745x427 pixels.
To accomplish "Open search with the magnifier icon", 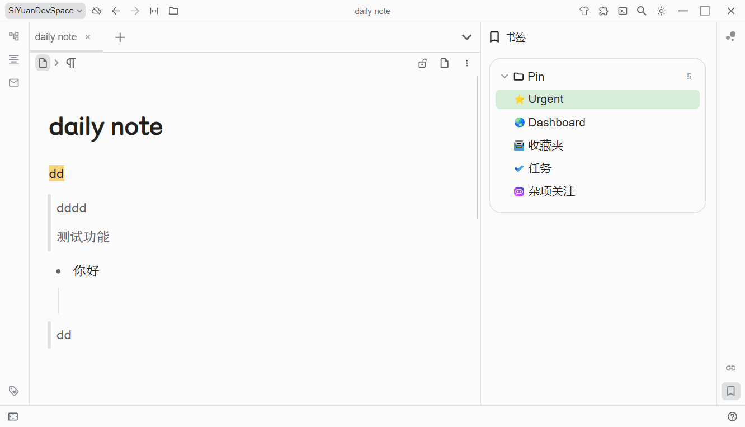I will pos(642,11).
